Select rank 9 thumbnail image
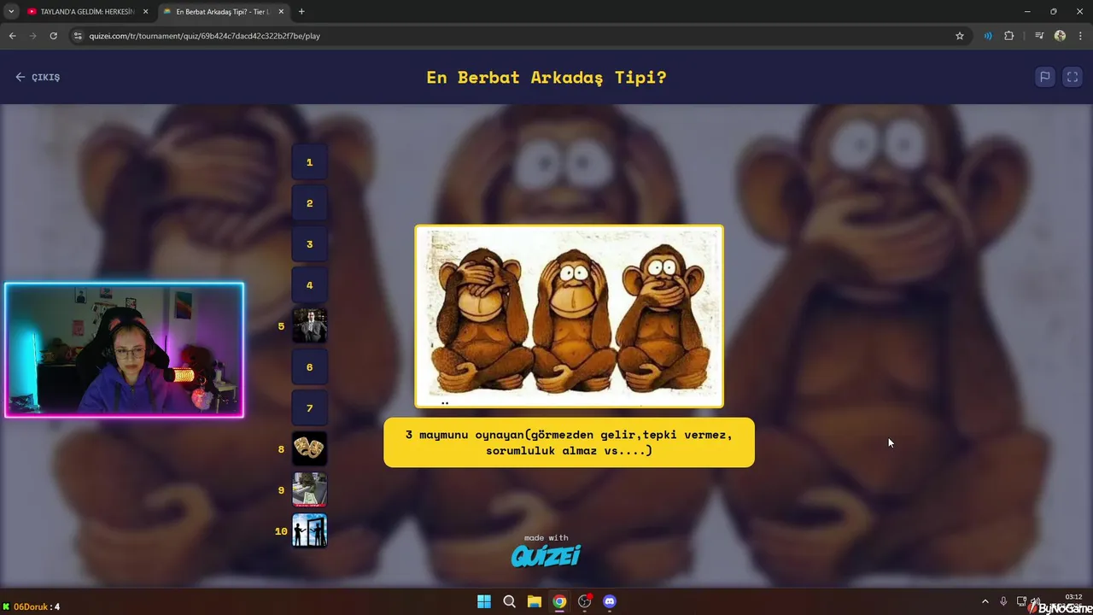The height and width of the screenshot is (615, 1093). click(309, 490)
